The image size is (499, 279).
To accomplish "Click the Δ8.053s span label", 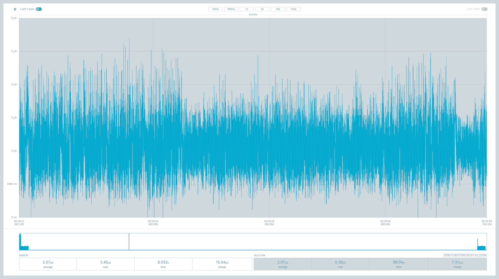I will tap(253, 14).
